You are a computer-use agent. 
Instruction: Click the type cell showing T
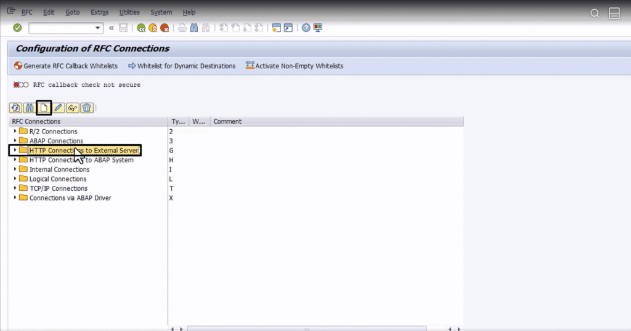tap(171, 188)
